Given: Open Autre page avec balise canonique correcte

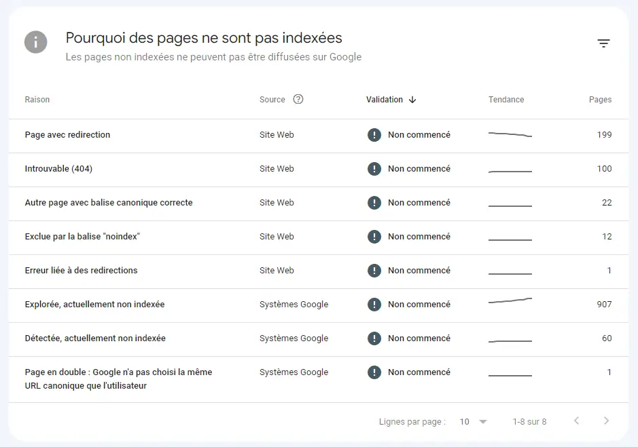Looking at the screenshot, I should (x=319, y=203).
